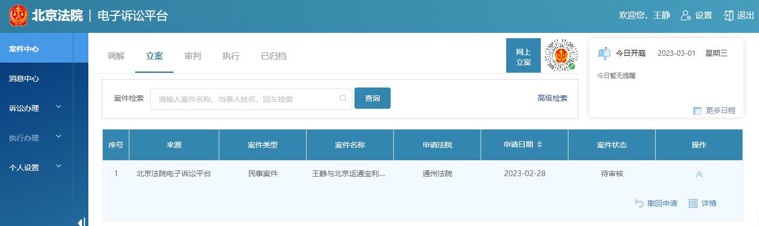Open user settings icon in header

pyautogui.click(x=686, y=15)
